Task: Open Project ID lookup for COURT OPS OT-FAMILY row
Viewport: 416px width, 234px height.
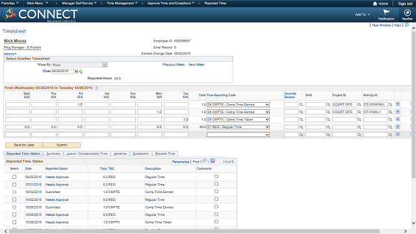Action: [x=359, y=112]
